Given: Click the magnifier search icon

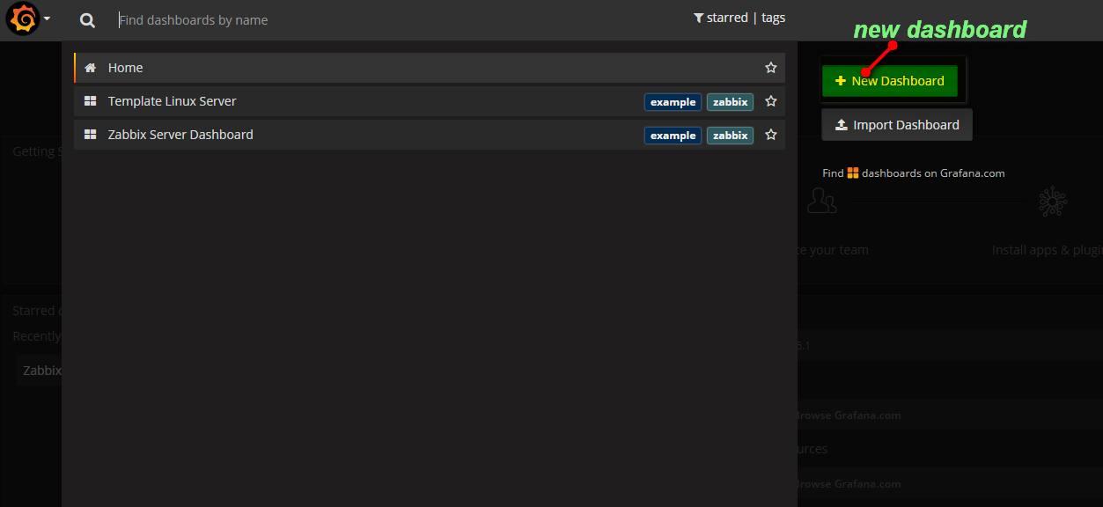Looking at the screenshot, I should click(87, 20).
